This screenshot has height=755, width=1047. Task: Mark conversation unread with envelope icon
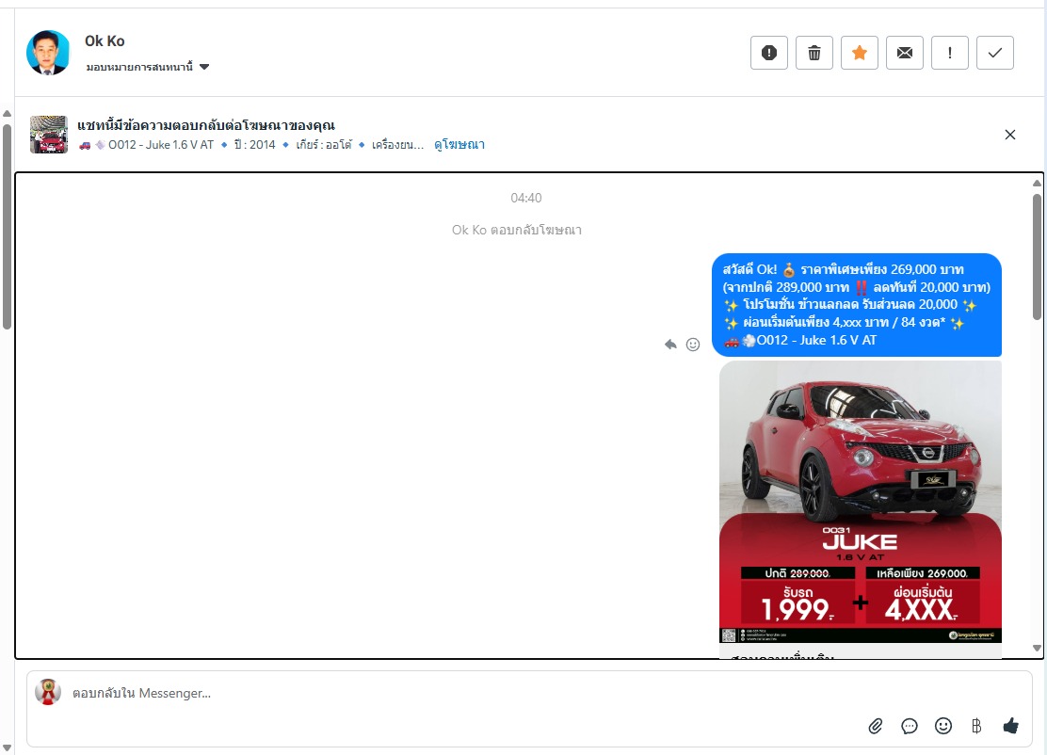click(904, 54)
